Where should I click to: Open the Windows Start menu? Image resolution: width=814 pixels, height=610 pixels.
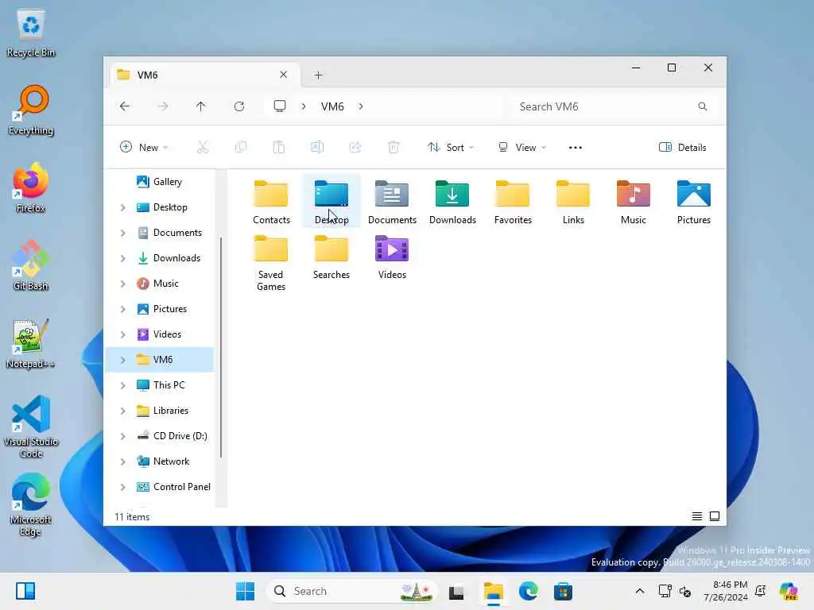click(x=245, y=591)
